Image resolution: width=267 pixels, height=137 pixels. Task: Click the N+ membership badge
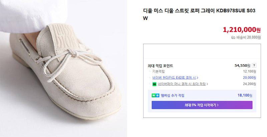coord(156,96)
